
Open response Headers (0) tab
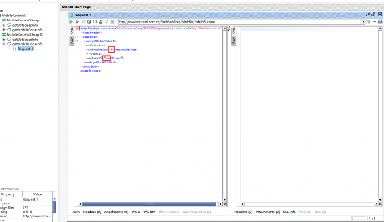click(243, 212)
